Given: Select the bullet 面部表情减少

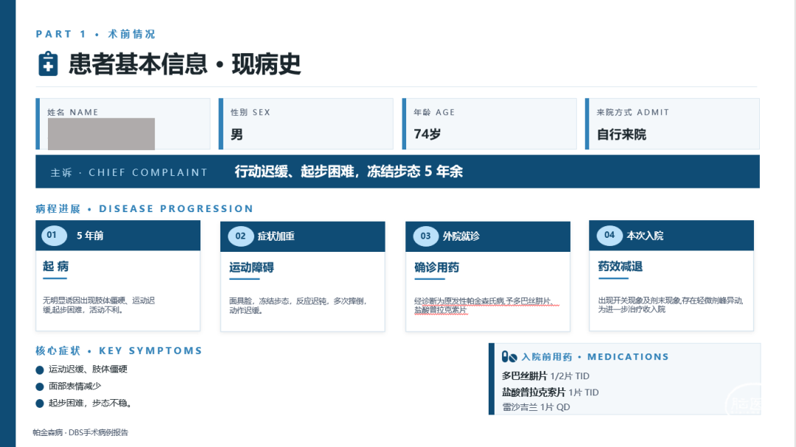Looking at the screenshot, I should click(x=74, y=387).
